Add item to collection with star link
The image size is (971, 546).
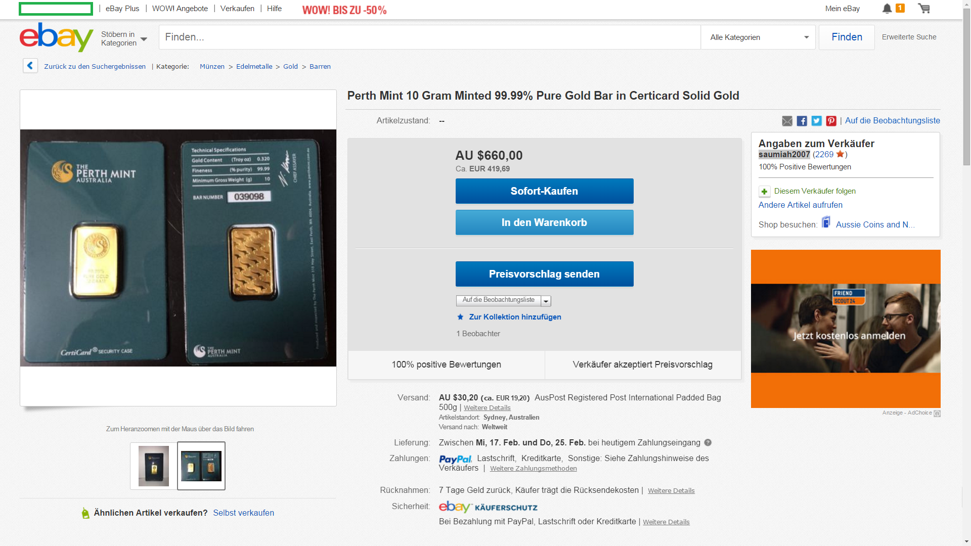pyautogui.click(x=515, y=317)
